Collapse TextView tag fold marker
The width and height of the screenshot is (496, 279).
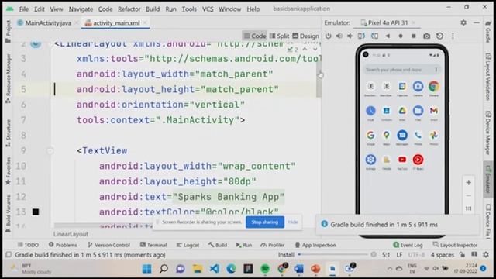[50, 151]
